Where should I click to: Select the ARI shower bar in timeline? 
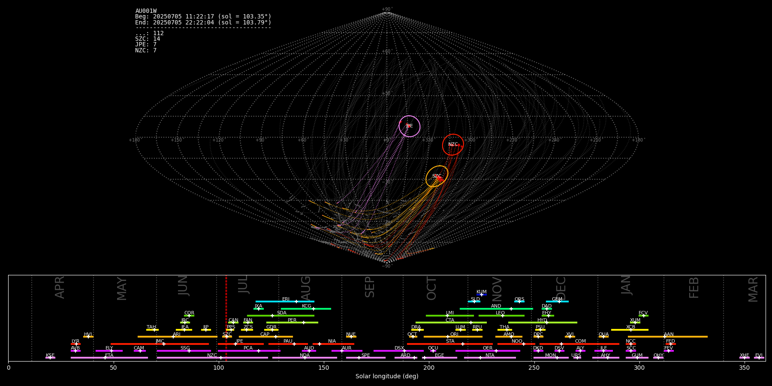click(178, 337)
